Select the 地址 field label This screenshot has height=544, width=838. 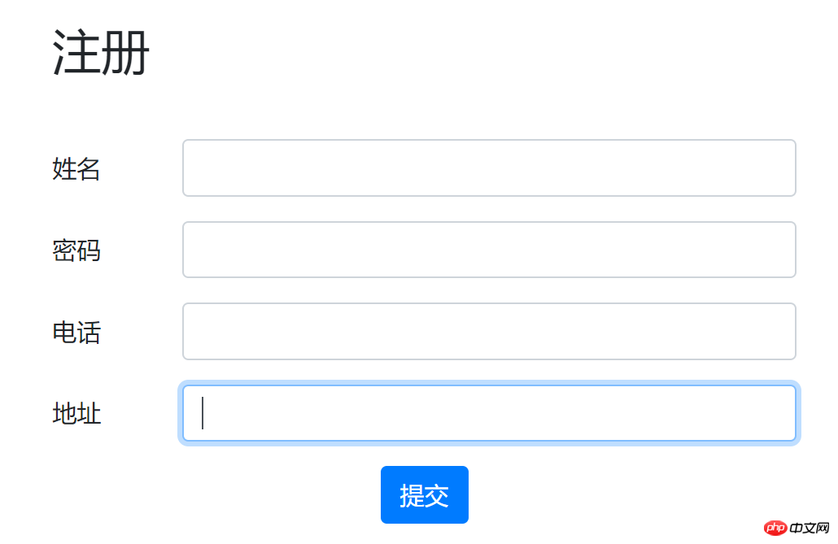coord(76,415)
